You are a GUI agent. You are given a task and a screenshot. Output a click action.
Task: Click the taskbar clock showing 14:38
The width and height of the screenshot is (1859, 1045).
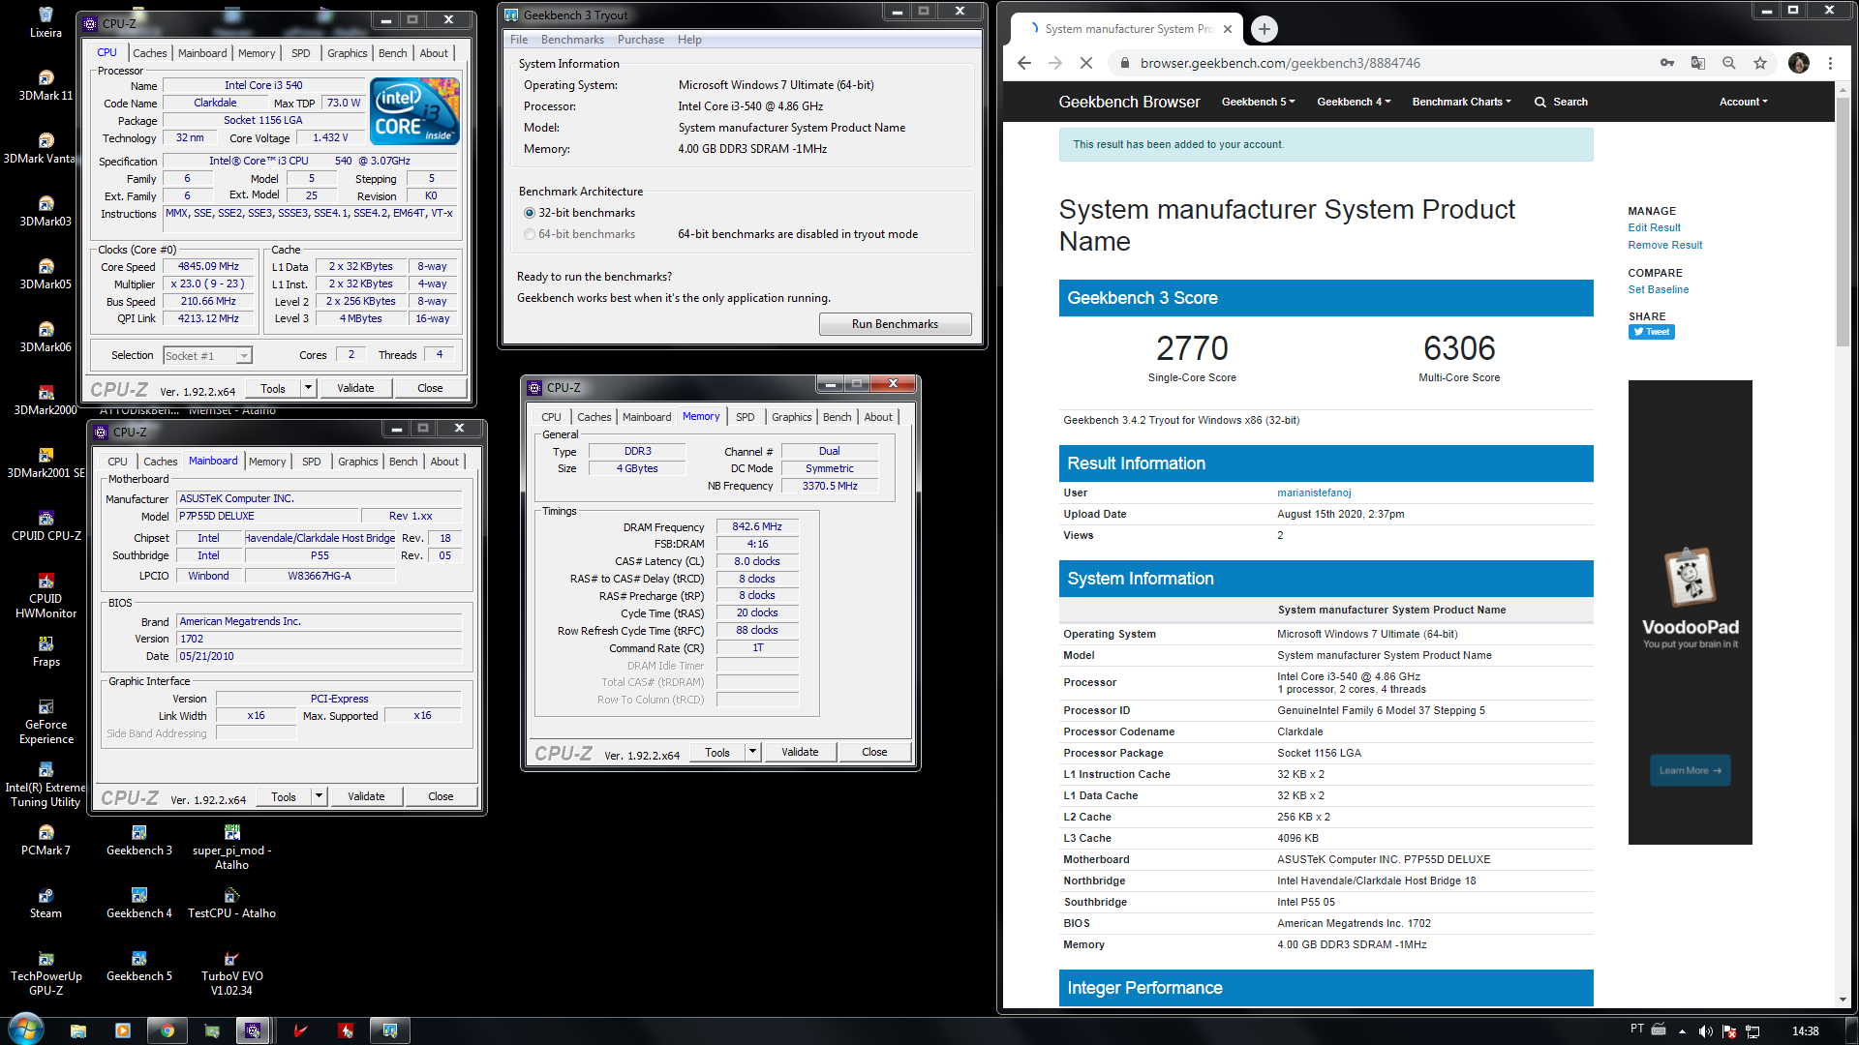[1805, 1031]
